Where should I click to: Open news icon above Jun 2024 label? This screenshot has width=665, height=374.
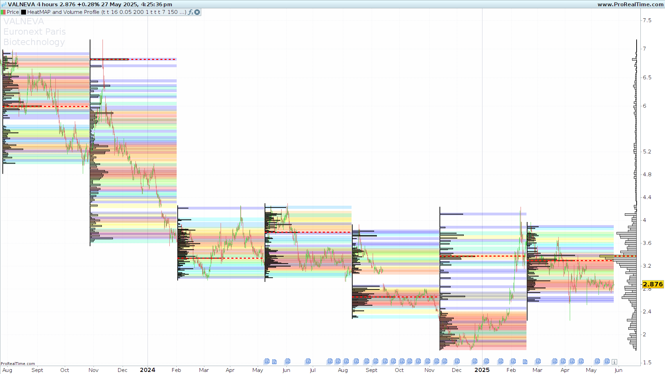[287, 362]
